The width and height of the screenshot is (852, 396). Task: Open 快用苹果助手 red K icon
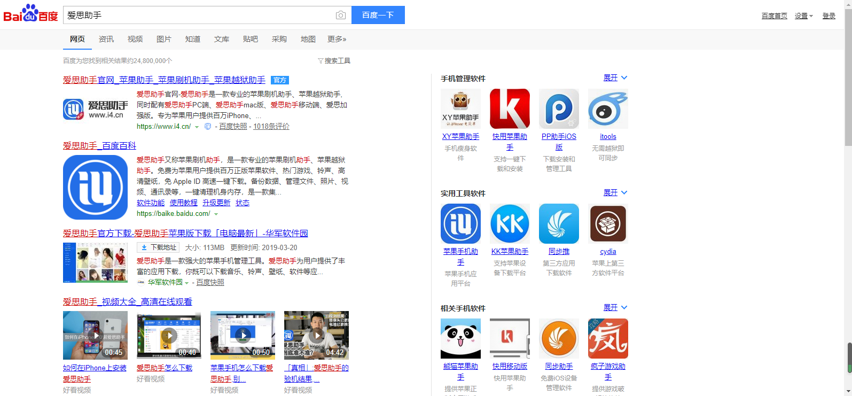(510, 108)
